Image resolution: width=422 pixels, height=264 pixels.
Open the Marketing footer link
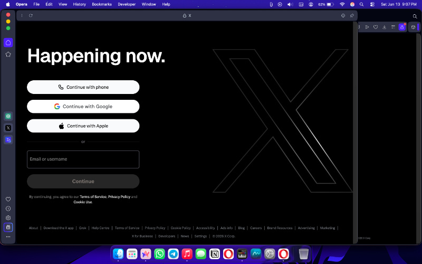327,228
